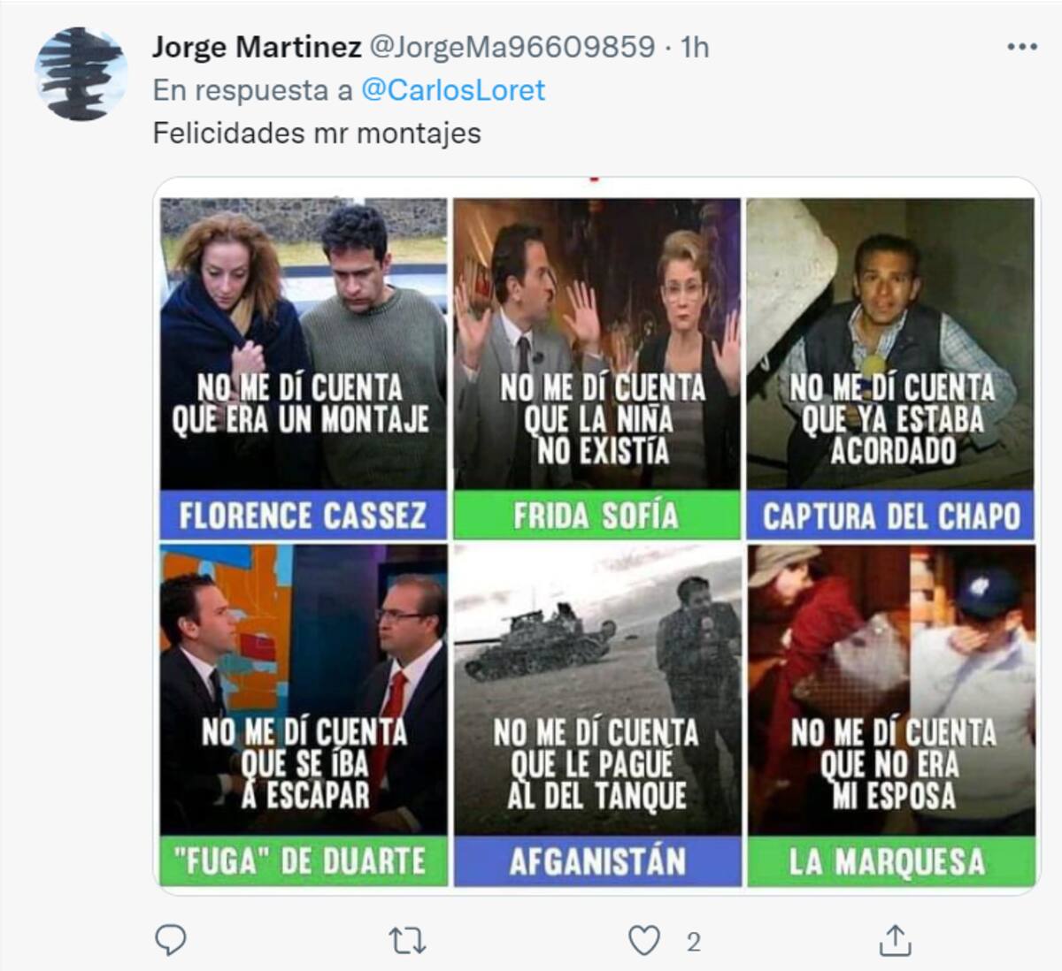The image size is (1062, 971).
Task: Open the share upload icon
Action: pyautogui.click(x=894, y=941)
